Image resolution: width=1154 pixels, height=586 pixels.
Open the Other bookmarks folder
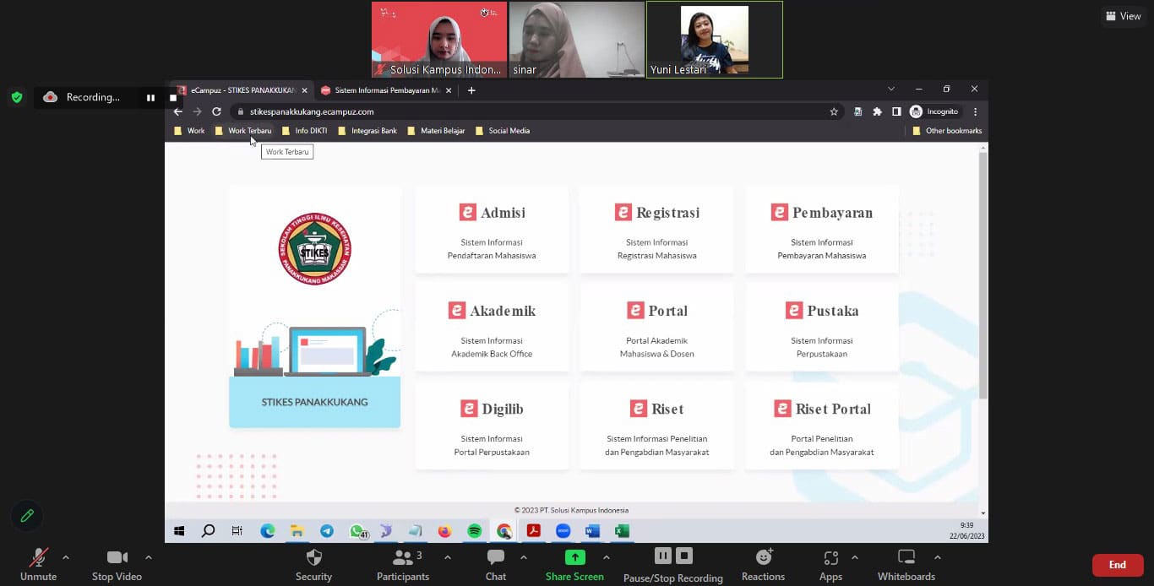tap(947, 131)
